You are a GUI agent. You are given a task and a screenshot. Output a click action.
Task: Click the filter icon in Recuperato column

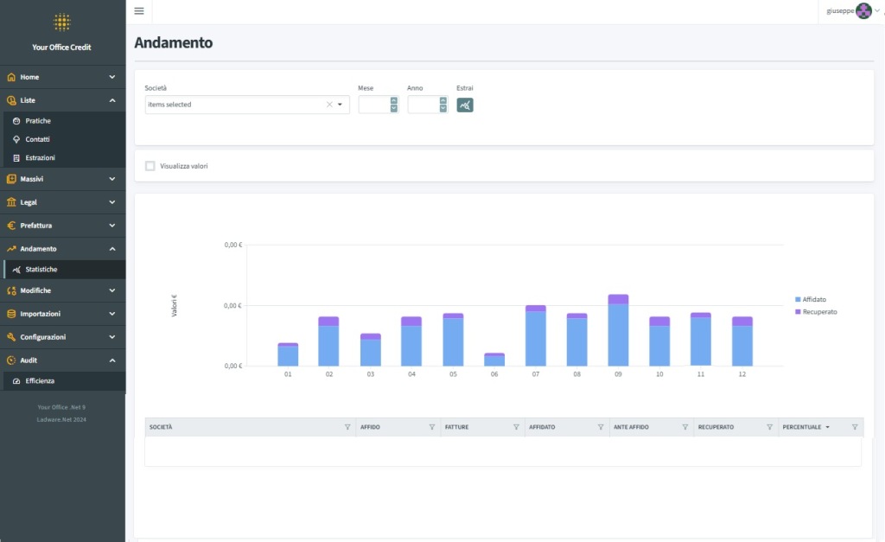[x=769, y=427]
